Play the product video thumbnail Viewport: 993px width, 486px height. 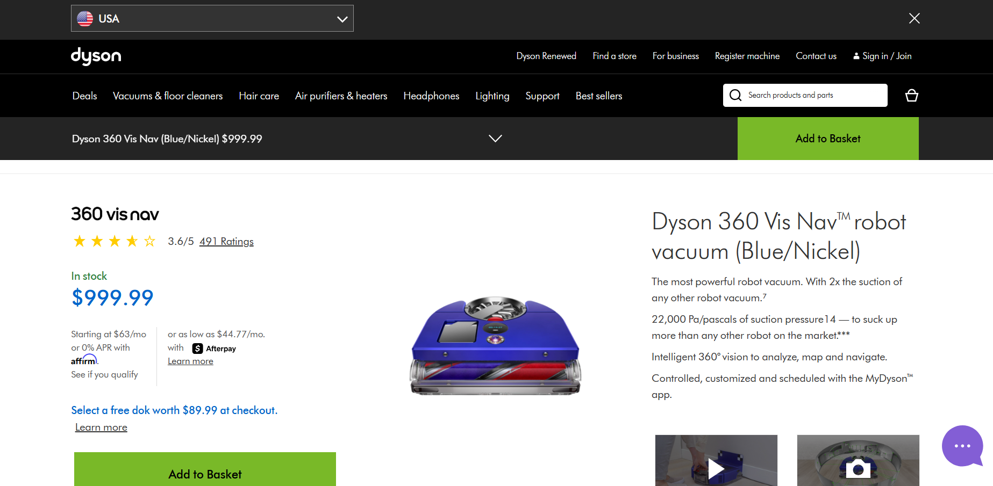click(716, 461)
